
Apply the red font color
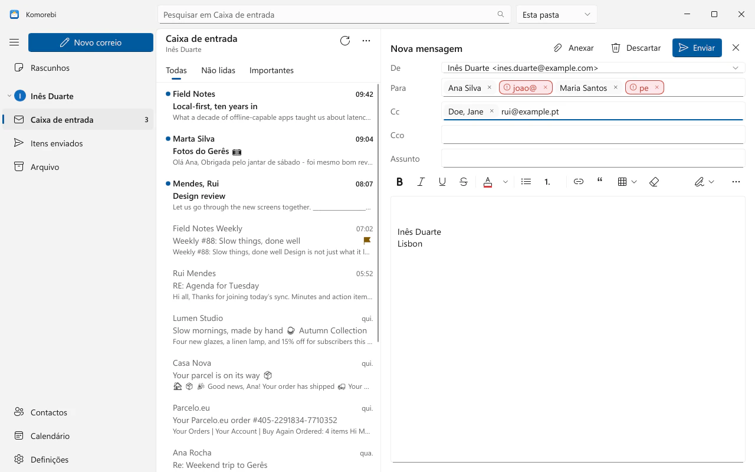tap(488, 182)
